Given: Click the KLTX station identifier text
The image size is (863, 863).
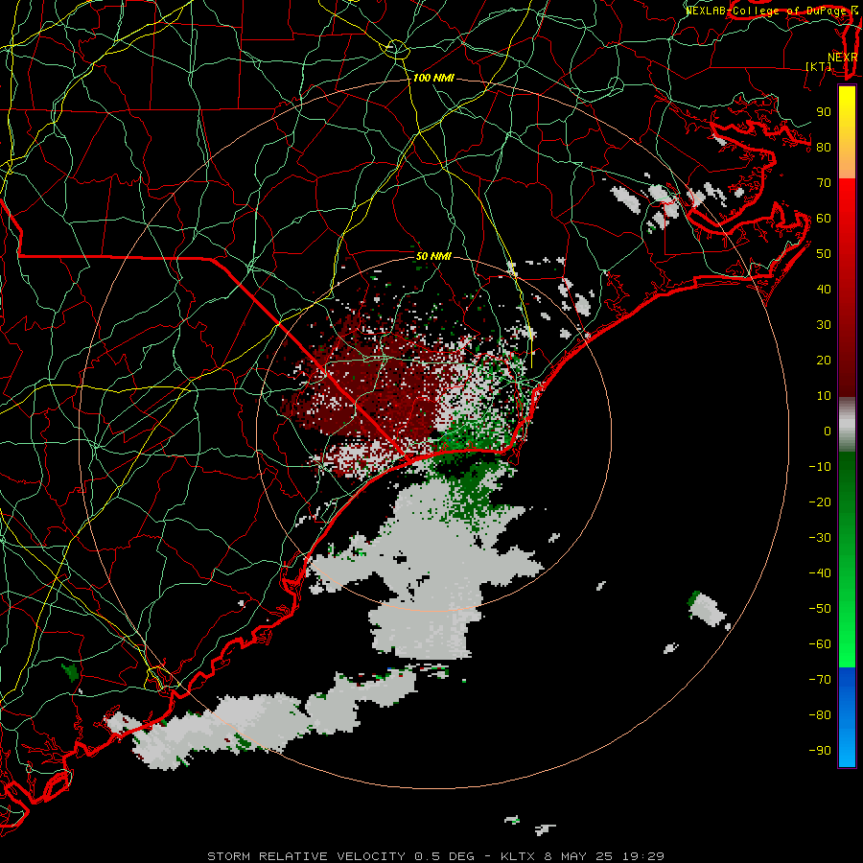Looking at the screenshot, I should pyautogui.click(x=518, y=856).
